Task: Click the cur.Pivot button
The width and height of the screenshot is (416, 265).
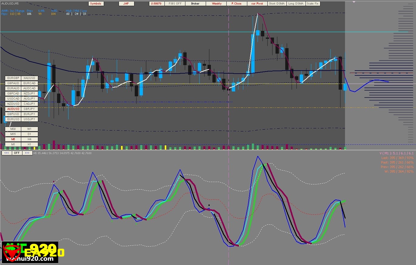Action: pyautogui.click(x=257, y=4)
